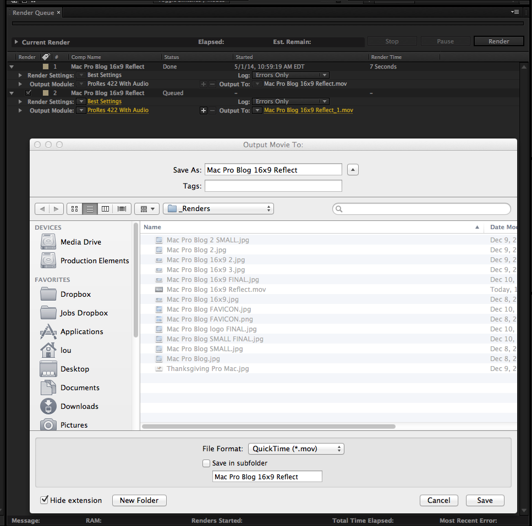The height and width of the screenshot is (526, 532).
Task: Click the Mac Pro Blog 16x9 Reflect_1.mov output link
Action: 309,110
